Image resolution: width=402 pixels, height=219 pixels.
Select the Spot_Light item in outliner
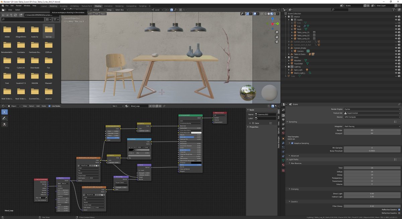pos(298,70)
